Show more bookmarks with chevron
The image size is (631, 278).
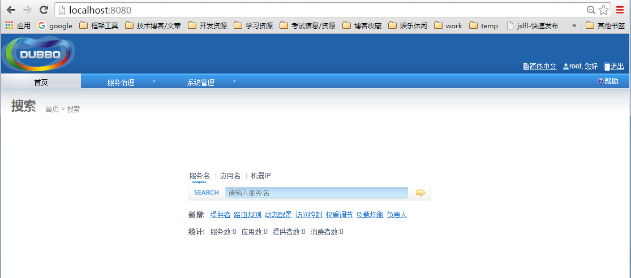tap(574, 26)
